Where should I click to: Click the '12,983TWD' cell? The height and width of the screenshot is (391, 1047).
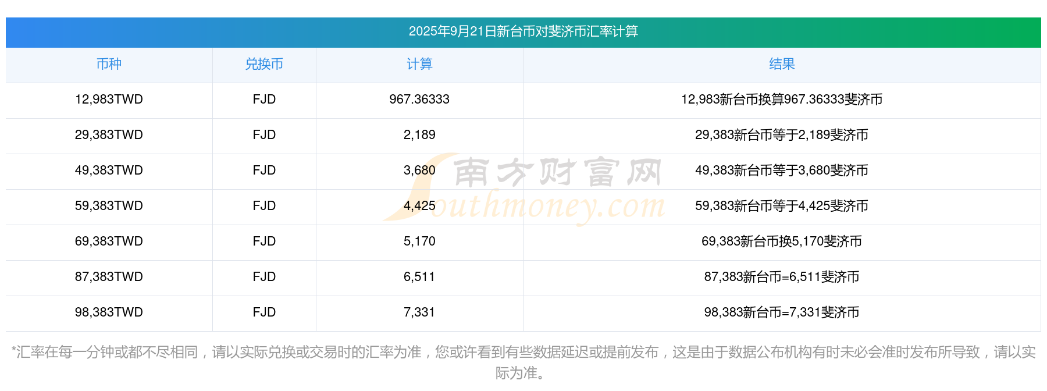109,99
